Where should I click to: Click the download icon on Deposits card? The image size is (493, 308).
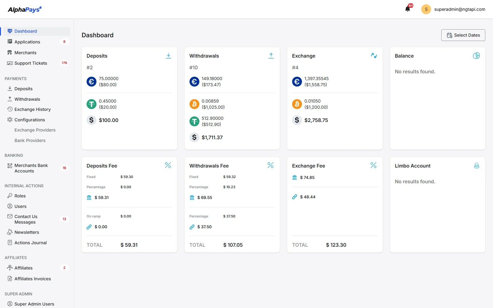[x=169, y=56]
